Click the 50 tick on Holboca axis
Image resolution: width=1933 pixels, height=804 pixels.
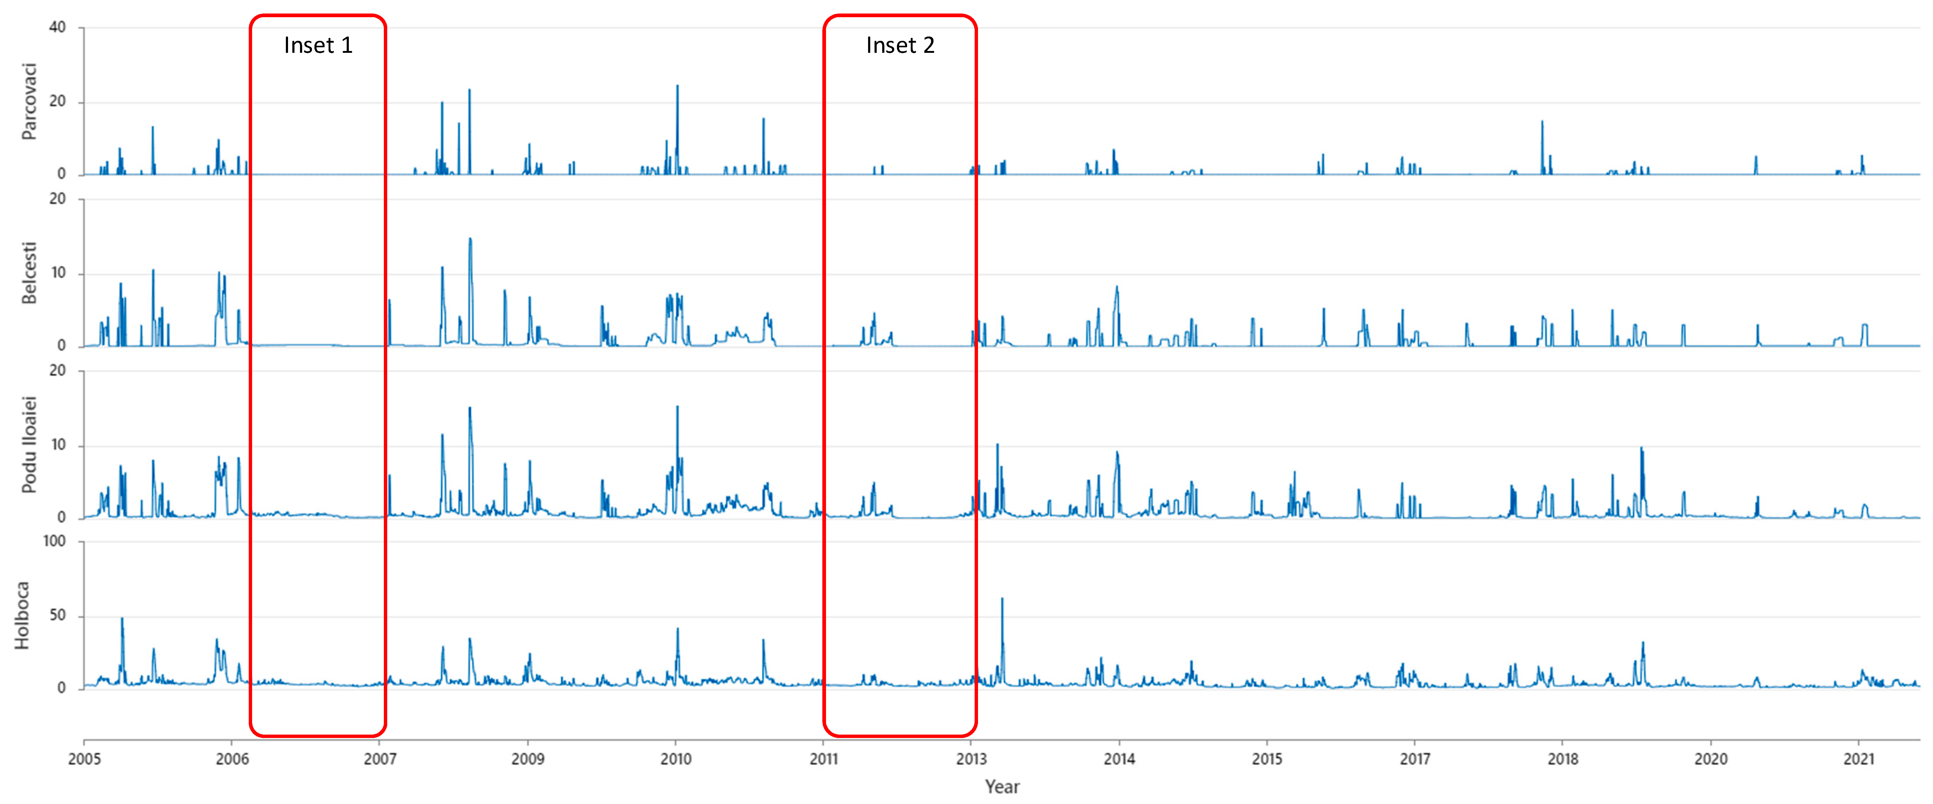click(x=57, y=615)
